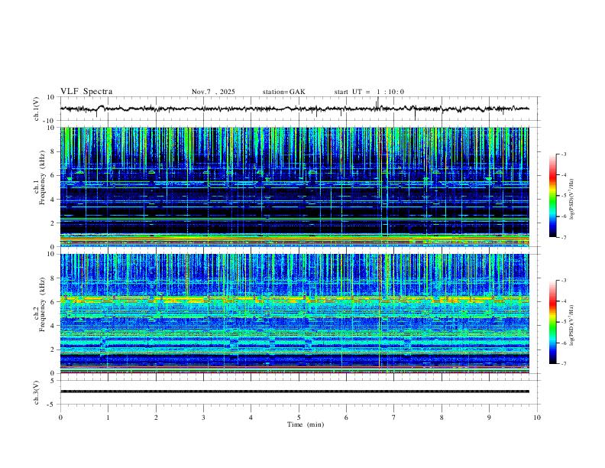This screenshot has height=468, width=605.
Task: Click time axis tick label "3"
Action: (203, 418)
